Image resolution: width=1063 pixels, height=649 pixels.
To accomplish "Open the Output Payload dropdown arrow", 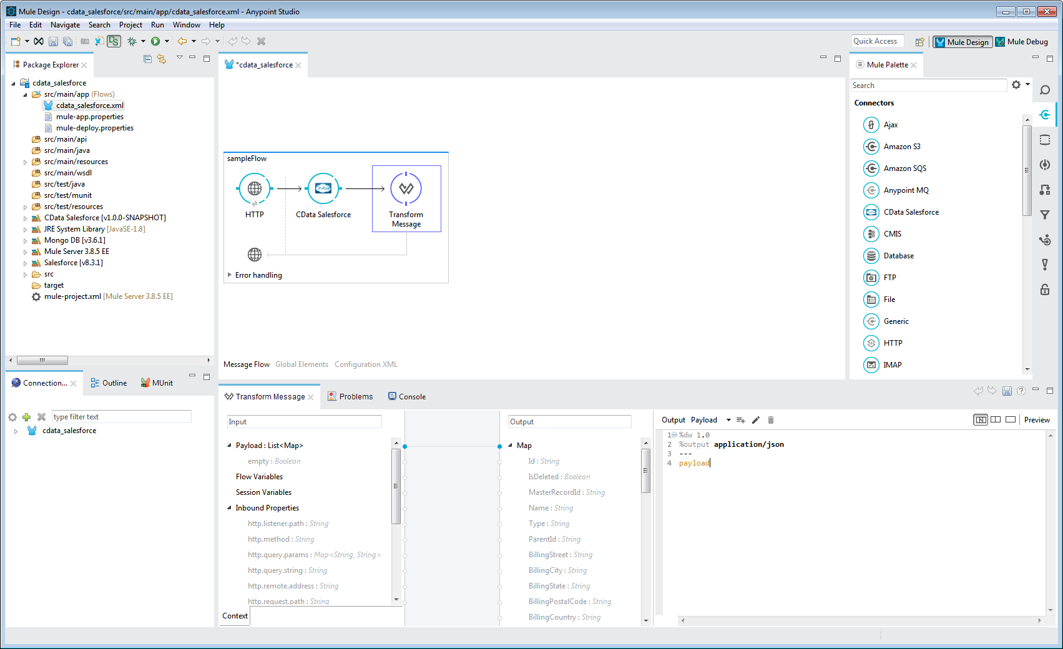I will [728, 420].
